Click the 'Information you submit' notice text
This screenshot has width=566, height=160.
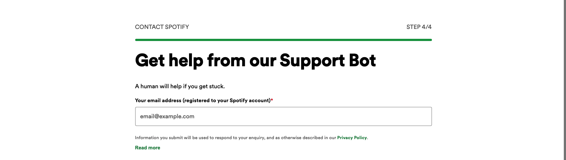pyautogui.click(x=235, y=138)
